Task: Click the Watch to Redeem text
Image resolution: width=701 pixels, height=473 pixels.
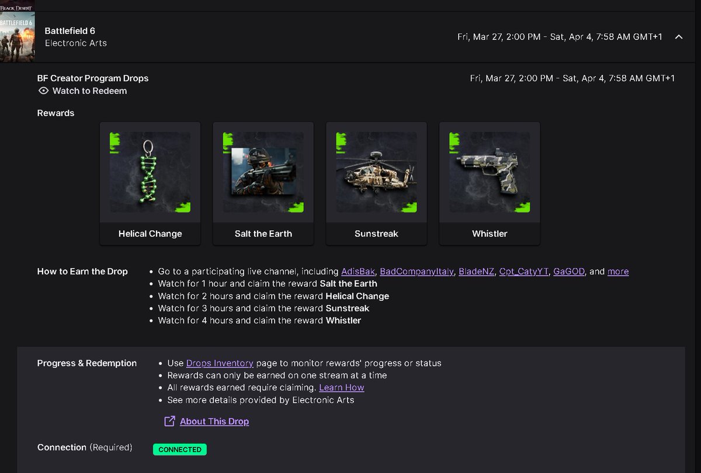Action: [x=89, y=91]
